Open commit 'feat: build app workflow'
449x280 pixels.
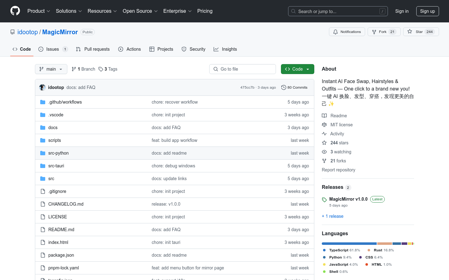tap(174, 140)
